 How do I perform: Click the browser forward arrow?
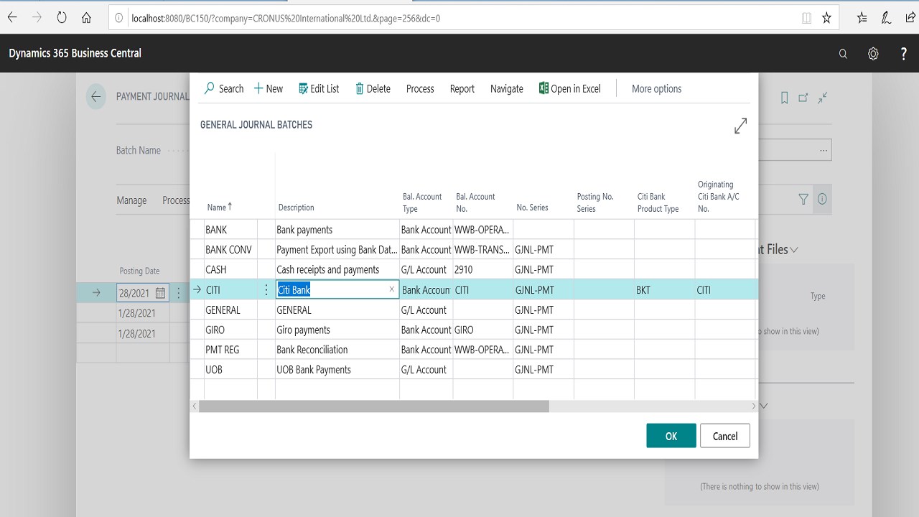pyautogui.click(x=37, y=18)
